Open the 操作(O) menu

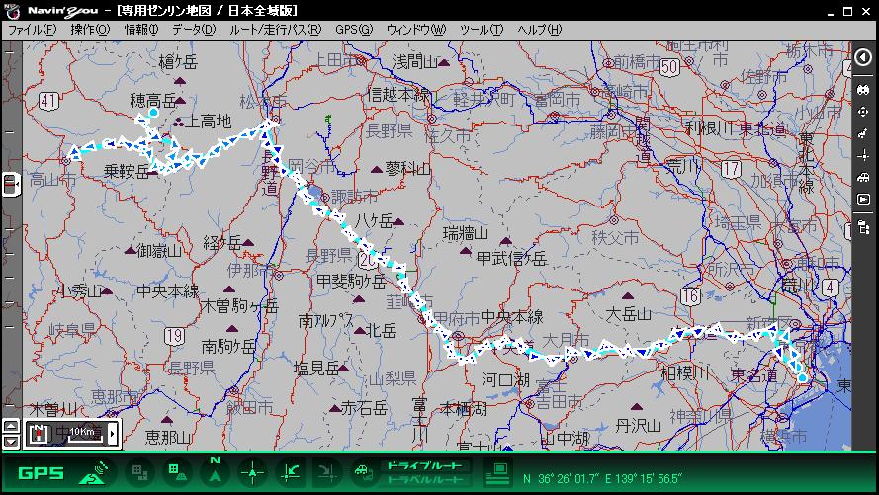click(90, 29)
